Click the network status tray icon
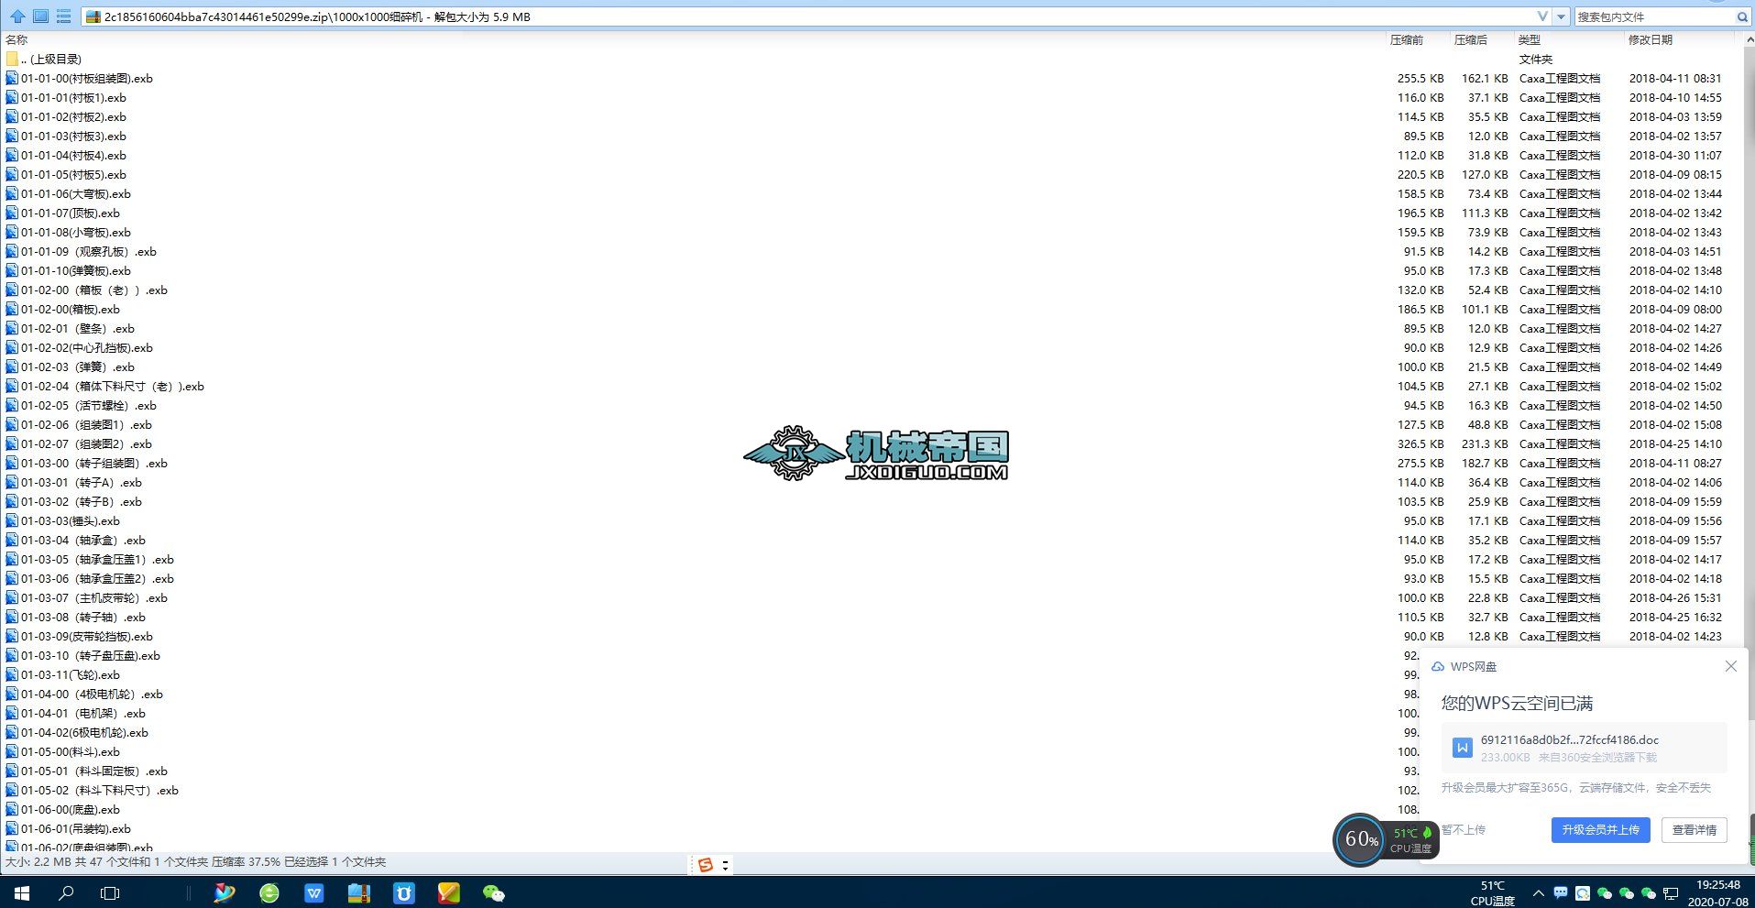1755x908 pixels. click(1671, 893)
